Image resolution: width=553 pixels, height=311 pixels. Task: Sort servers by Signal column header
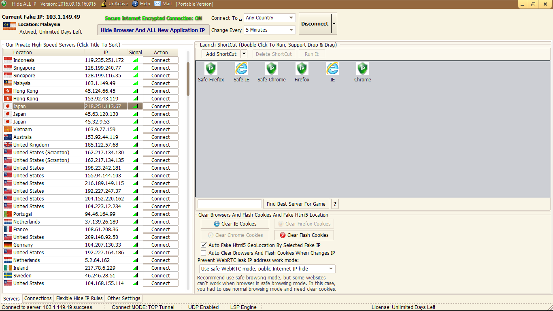[136, 52]
